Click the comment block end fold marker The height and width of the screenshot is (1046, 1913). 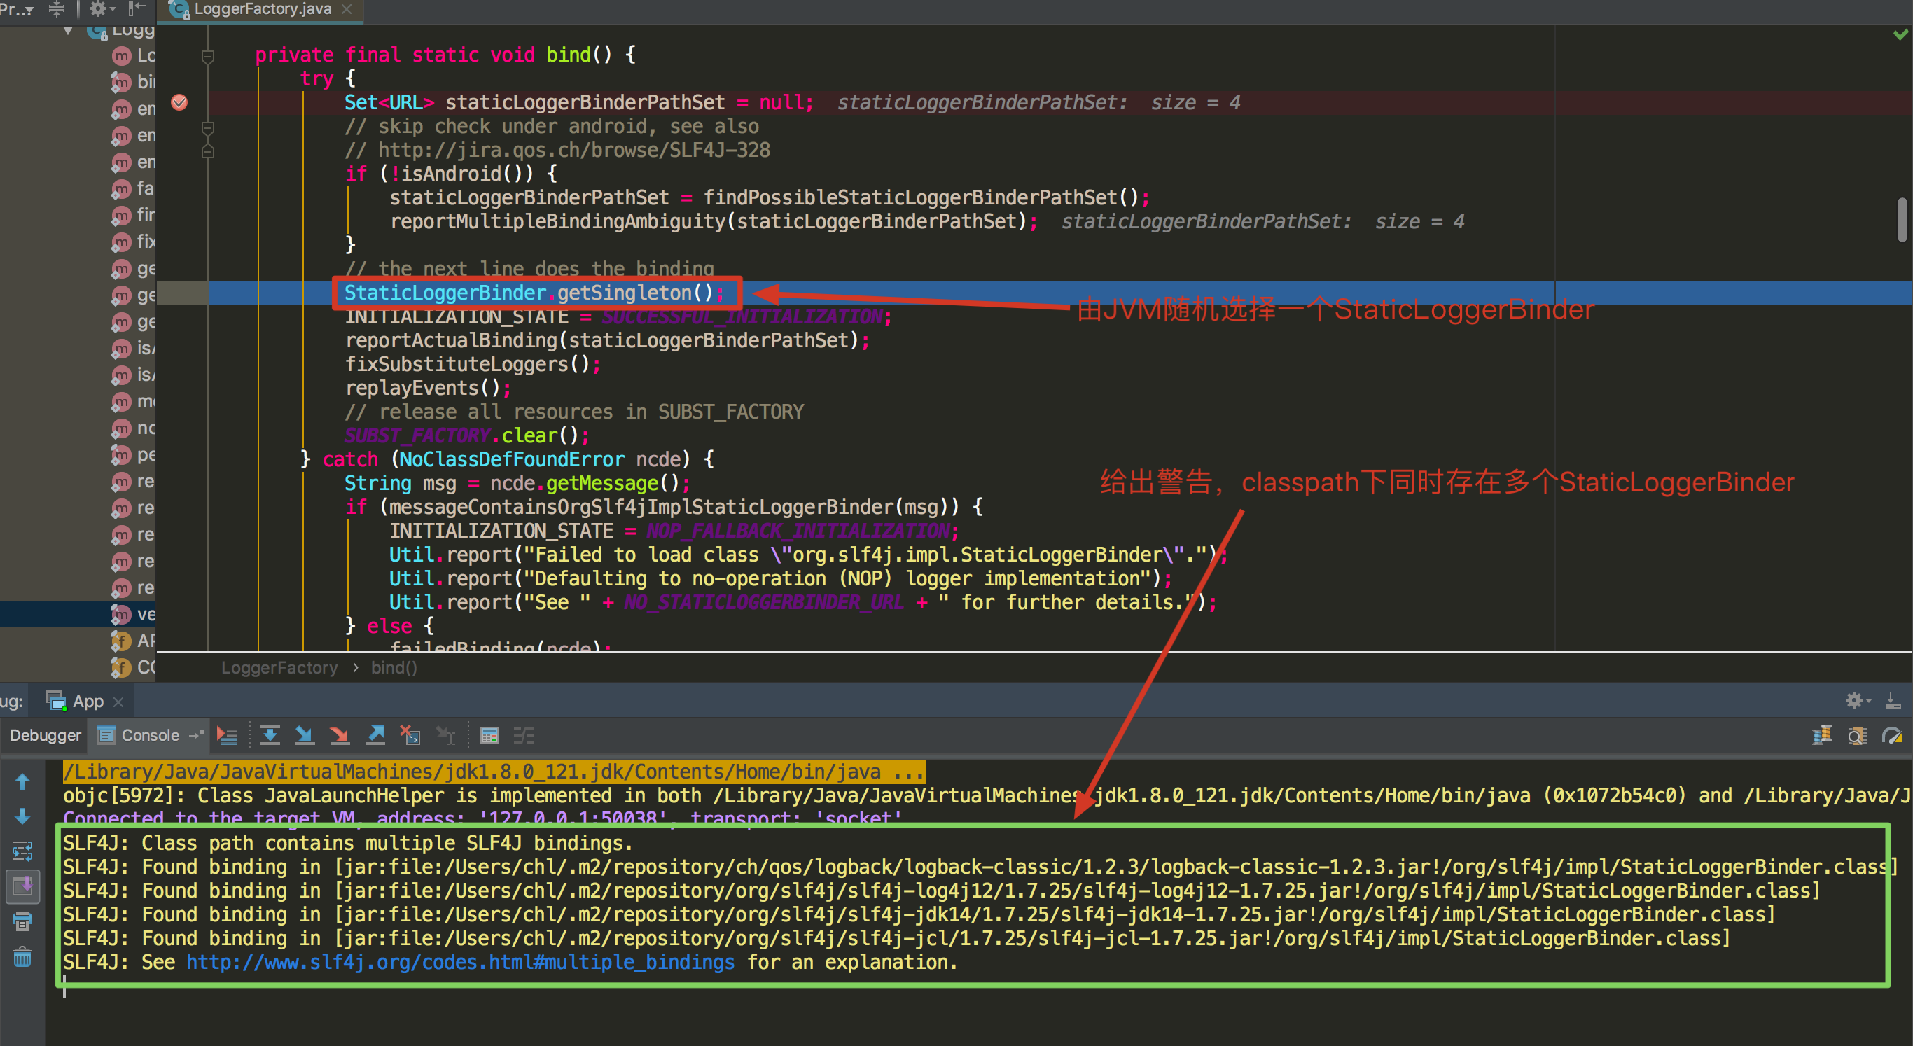pos(208,151)
